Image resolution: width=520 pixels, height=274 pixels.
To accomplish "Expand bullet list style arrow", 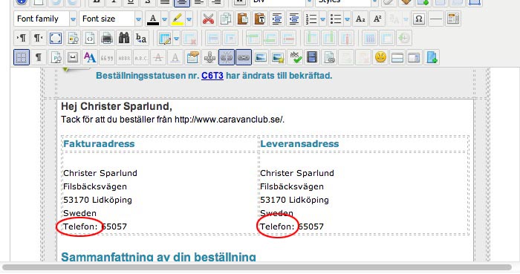I will pos(347,19).
